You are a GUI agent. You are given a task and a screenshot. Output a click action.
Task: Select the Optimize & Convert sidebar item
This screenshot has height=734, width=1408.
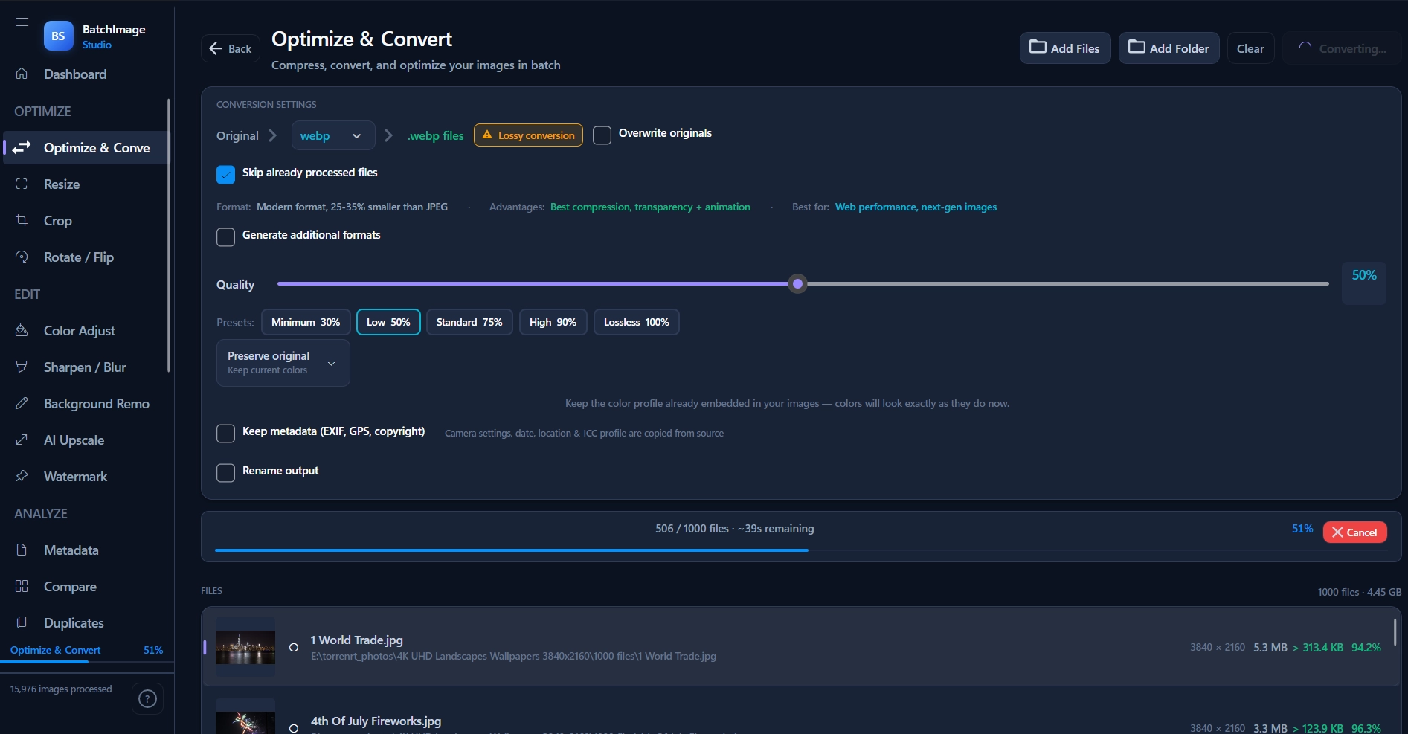point(86,147)
